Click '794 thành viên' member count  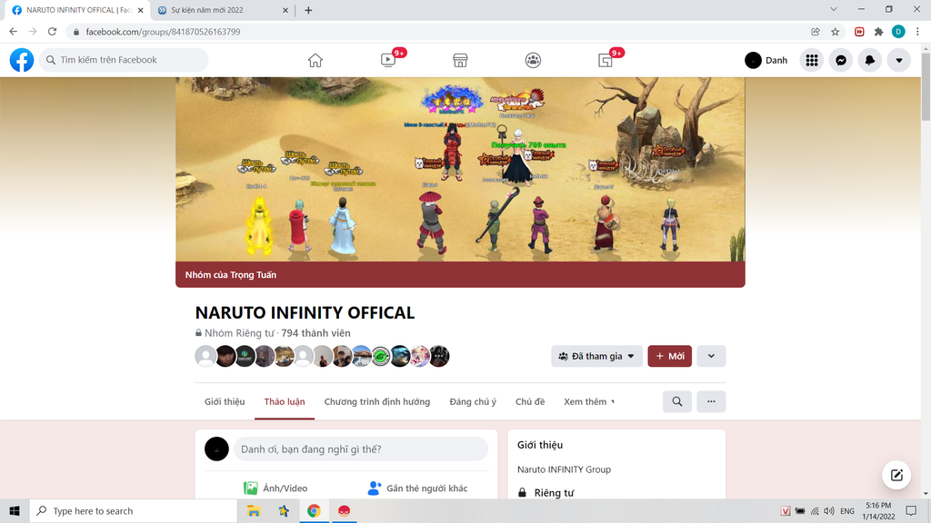point(315,333)
